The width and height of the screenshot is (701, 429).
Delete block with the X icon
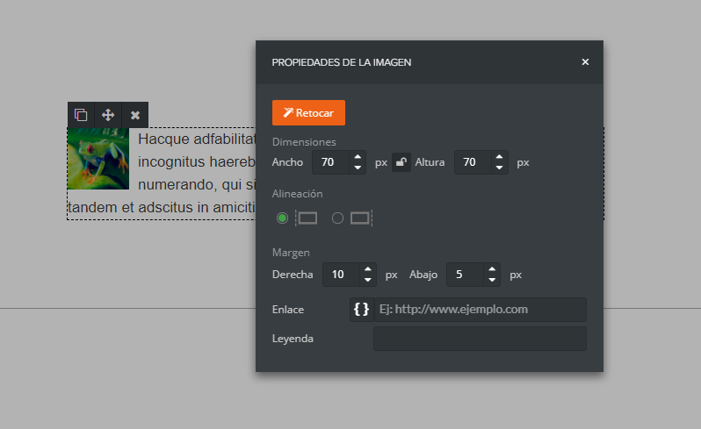click(x=135, y=115)
